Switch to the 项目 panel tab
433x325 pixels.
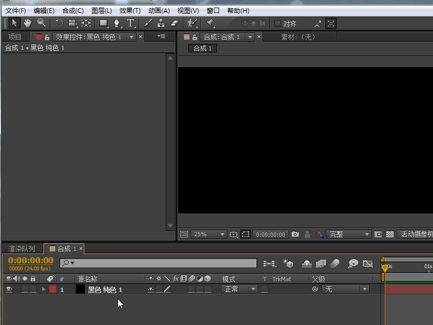coord(15,37)
